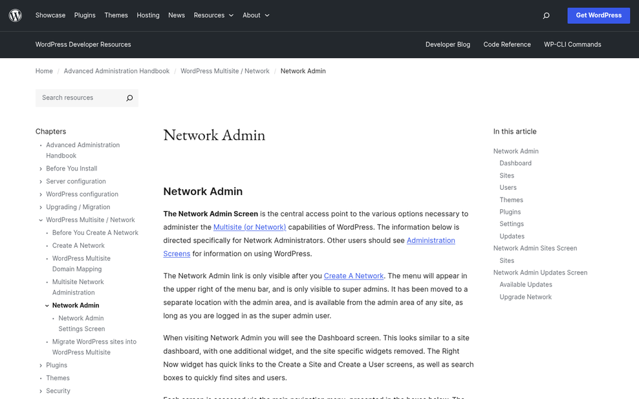Open Hosting in top navigation
Screen dimensions: 639x399
click(x=148, y=15)
